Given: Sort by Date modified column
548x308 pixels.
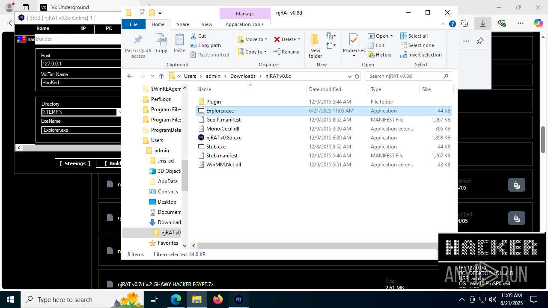Looking at the screenshot, I should [337, 89].
